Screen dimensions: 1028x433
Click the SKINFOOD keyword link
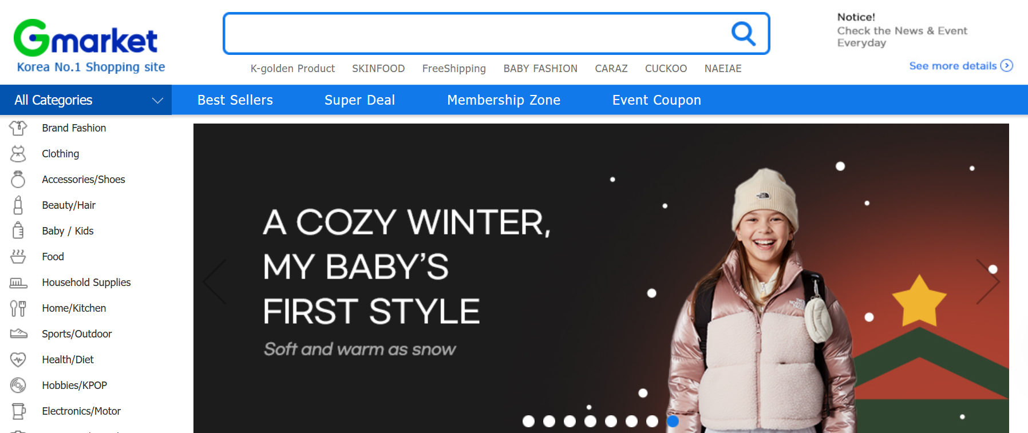[378, 69]
